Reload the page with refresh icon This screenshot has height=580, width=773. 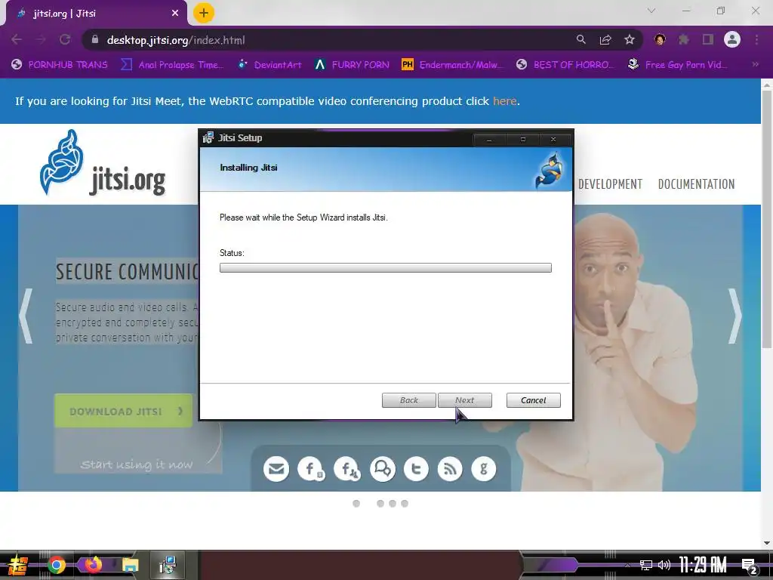click(65, 39)
